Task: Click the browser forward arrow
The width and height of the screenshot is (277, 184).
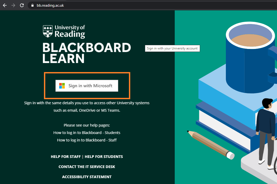Action: coord(13,5)
